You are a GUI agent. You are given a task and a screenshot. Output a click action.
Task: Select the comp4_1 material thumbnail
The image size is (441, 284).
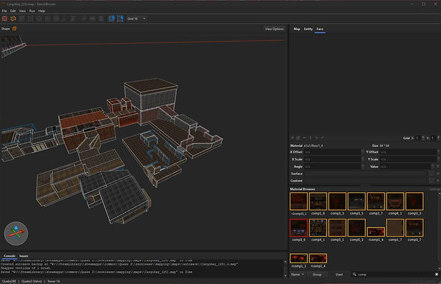[x=318, y=227]
